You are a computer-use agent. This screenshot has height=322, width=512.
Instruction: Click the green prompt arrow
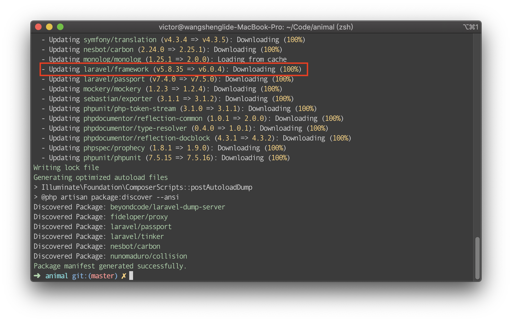(37, 276)
